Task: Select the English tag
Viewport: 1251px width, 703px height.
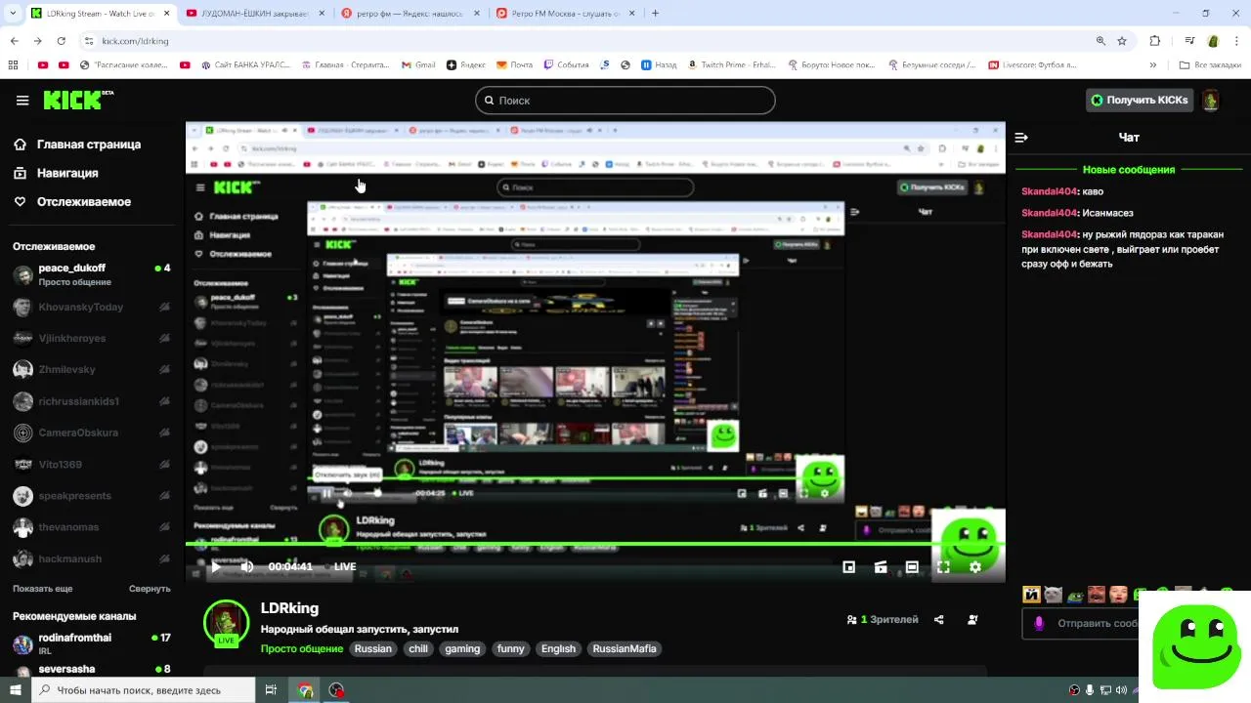Action: [558, 648]
